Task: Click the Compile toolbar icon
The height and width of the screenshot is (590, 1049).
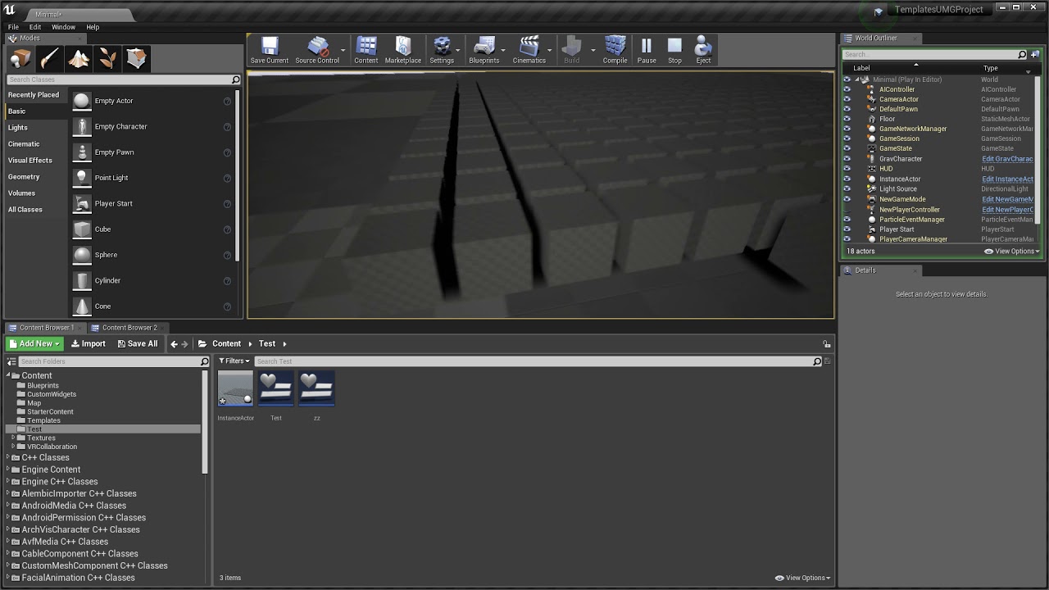Action: (x=615, y=50)
